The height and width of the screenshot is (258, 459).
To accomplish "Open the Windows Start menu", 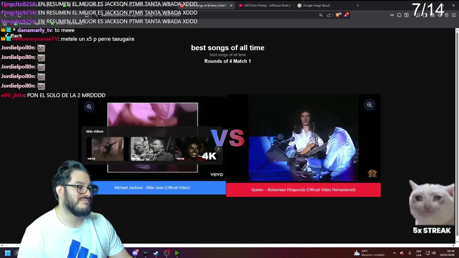I will 8,253.
